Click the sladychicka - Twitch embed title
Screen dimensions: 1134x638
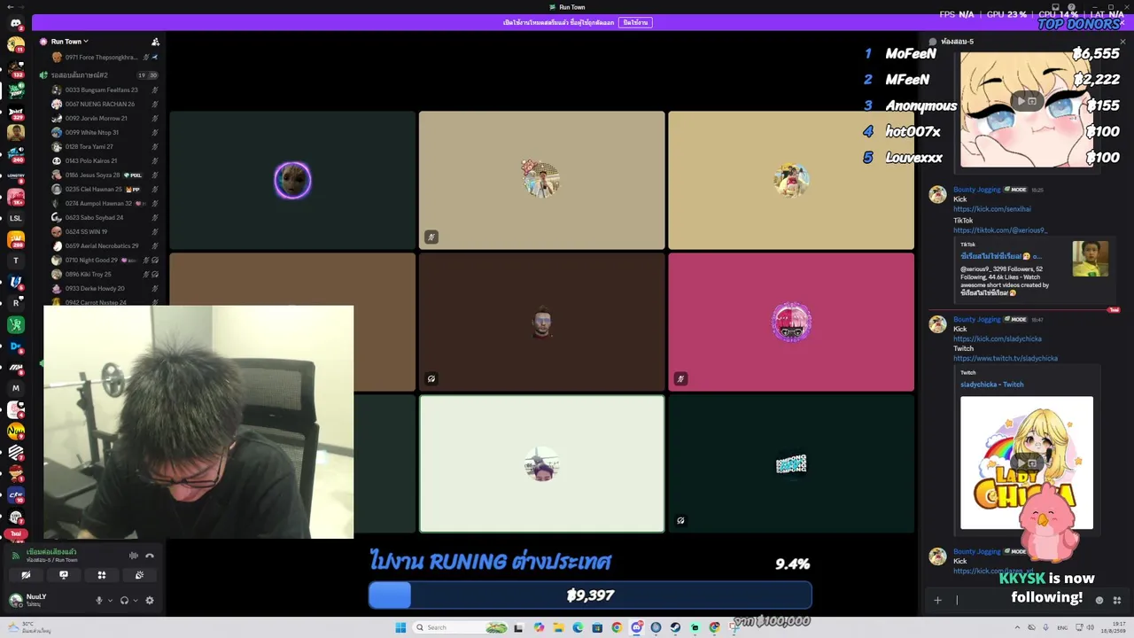pyautogui.click(x=992, y=385)
